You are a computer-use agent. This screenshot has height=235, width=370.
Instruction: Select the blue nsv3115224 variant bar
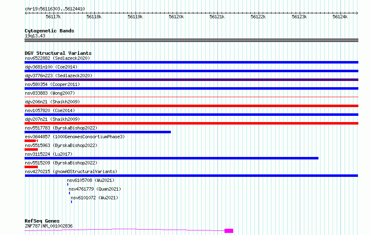click(172, 158)
